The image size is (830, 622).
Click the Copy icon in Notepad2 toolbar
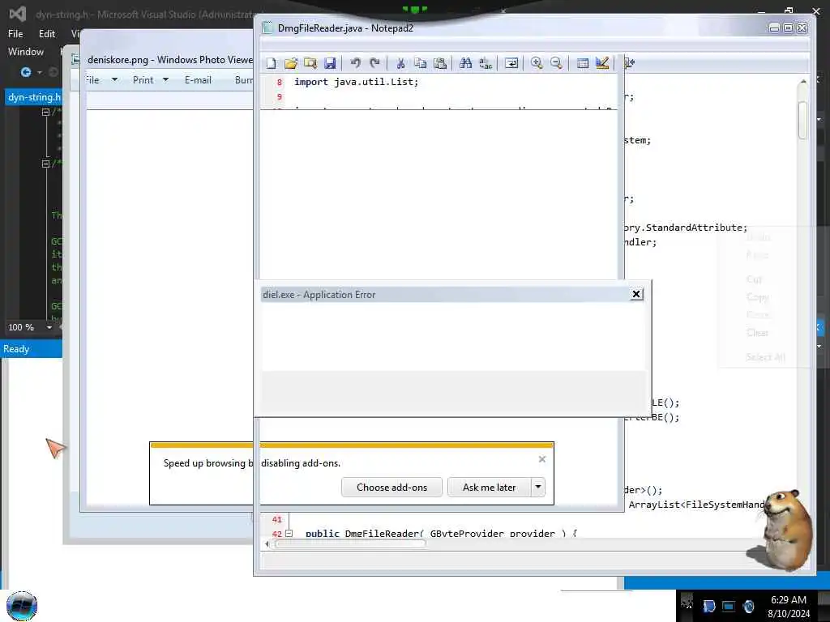[421, 63]
